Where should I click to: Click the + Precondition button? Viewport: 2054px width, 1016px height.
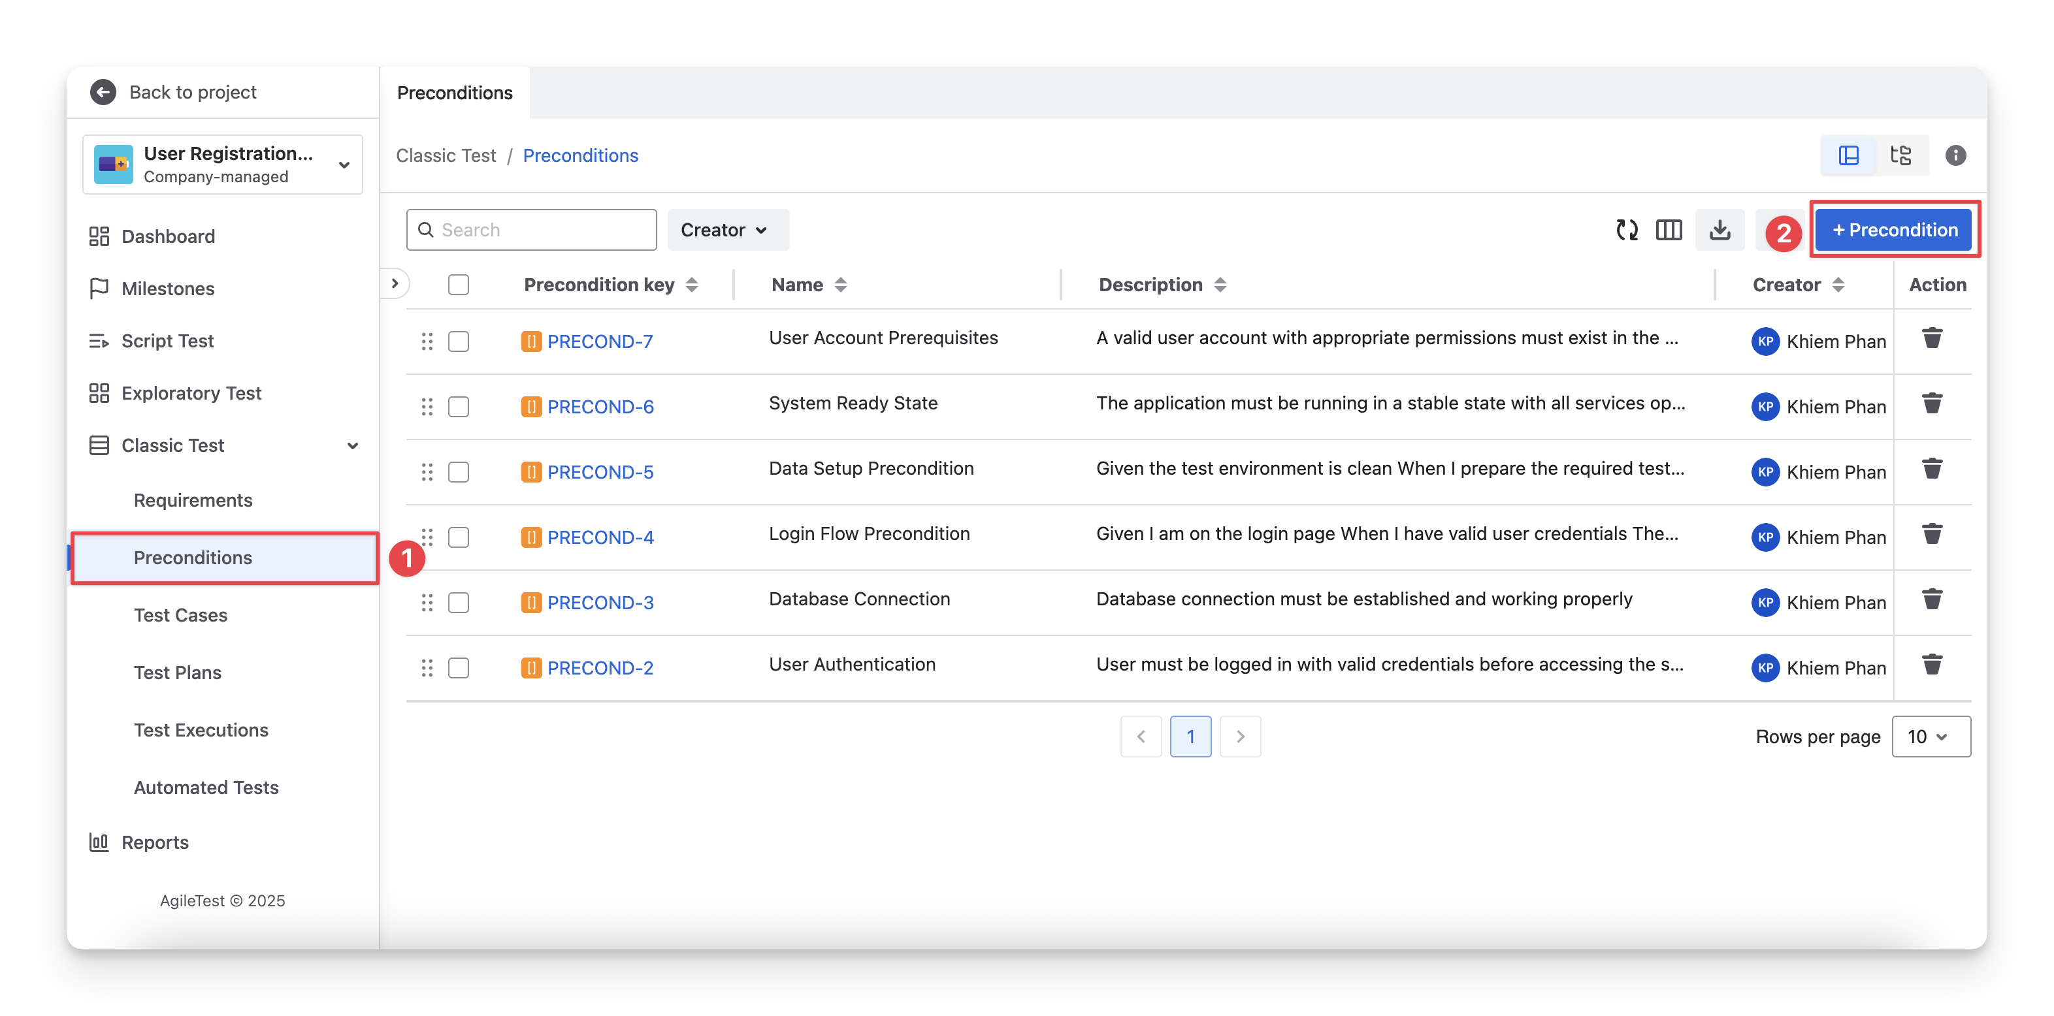coord(1894,230)
